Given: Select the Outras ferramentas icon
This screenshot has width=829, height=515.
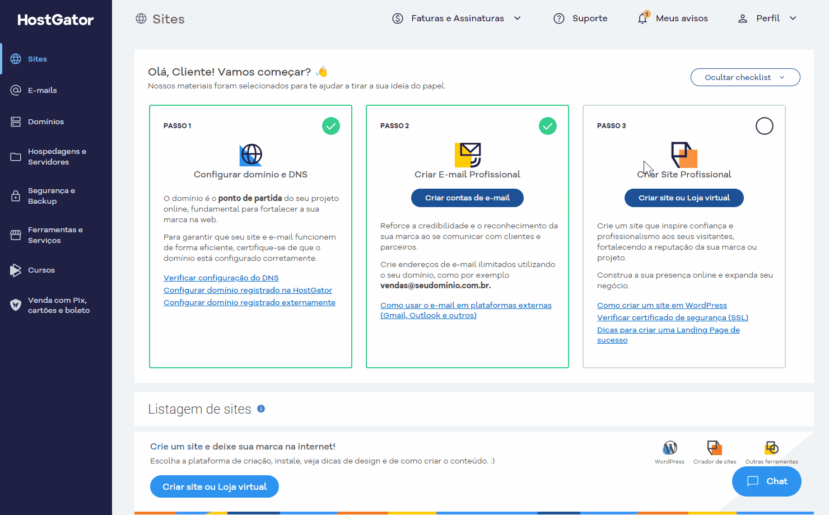Looking at the screenshot, I should pyautogui.click(x=771, y=448).
